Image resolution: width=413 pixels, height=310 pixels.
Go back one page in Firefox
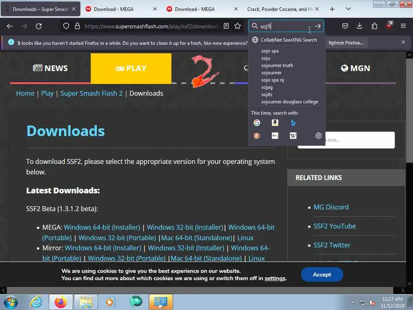[10, 26]
